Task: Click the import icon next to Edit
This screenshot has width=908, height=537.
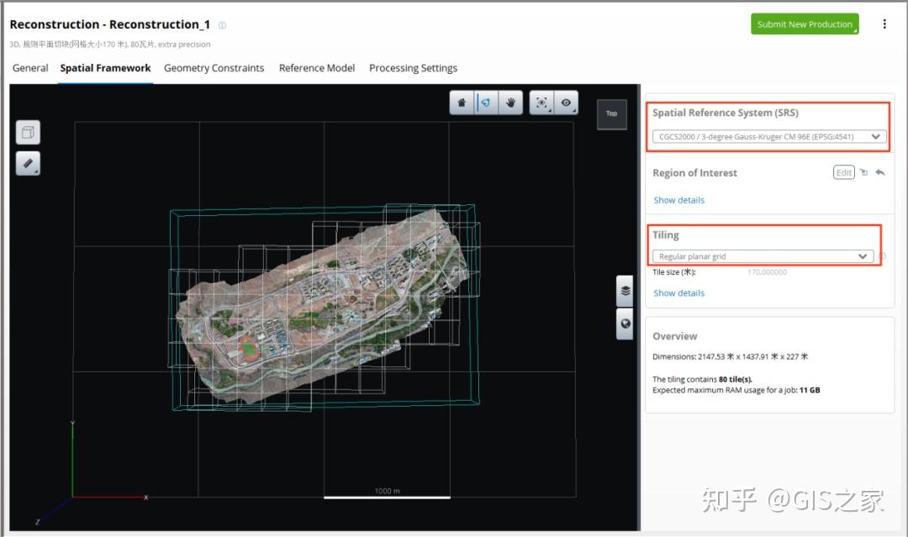Action: point(863,172)
